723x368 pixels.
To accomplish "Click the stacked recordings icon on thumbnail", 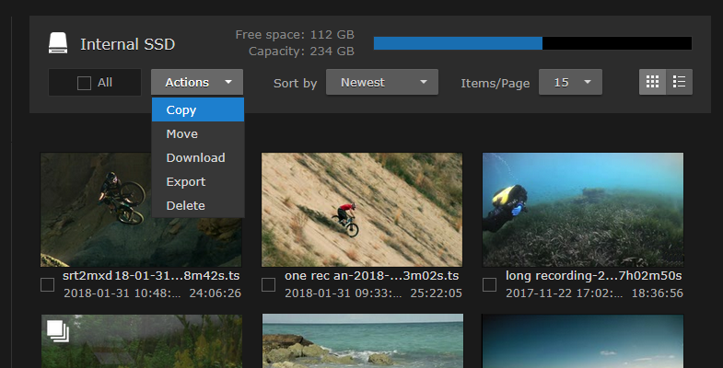I will 56,331.
